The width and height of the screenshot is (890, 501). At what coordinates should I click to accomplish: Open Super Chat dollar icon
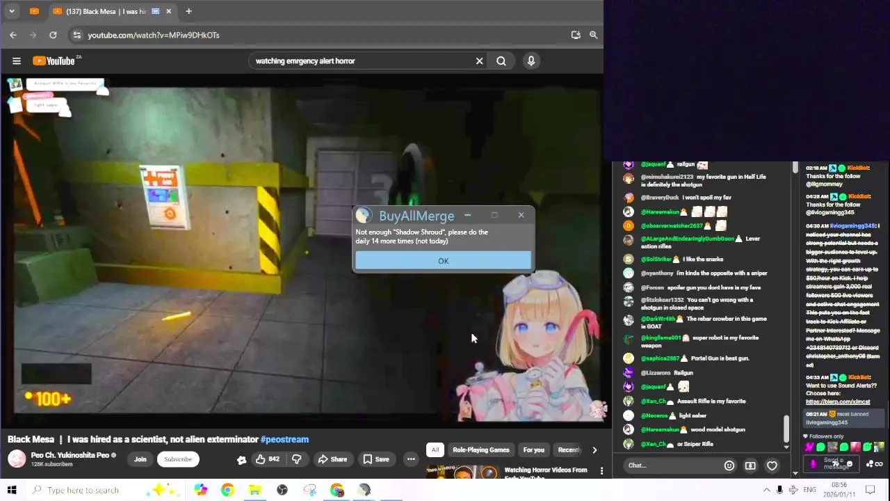[750, 466]
